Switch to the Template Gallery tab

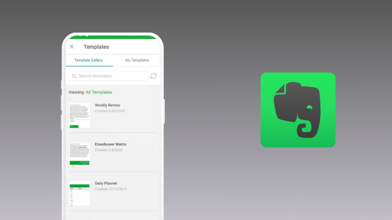(x=88, y=60)
